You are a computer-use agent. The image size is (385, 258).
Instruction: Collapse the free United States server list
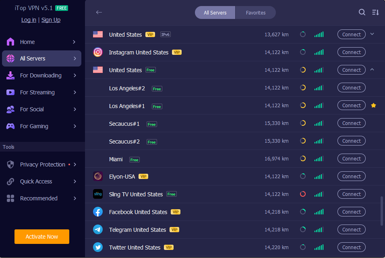pos(372,70)
